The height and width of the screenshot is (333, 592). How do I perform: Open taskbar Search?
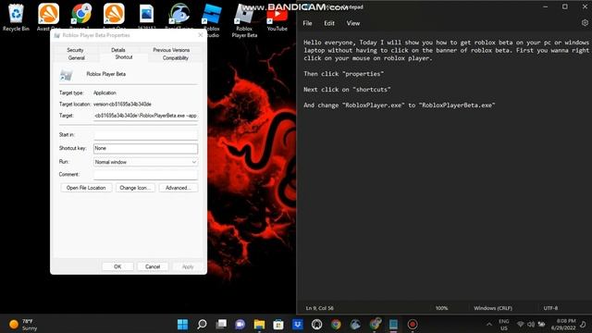pyautogui.click(x=202, y=325)
